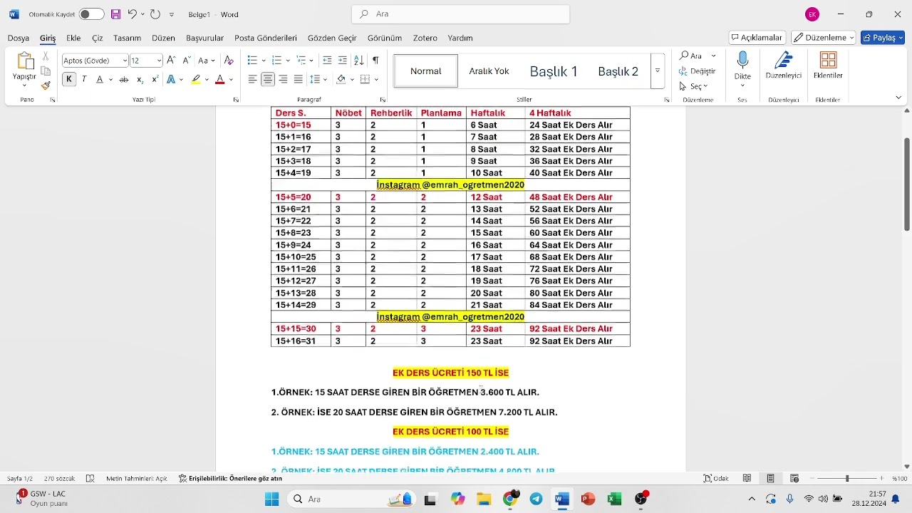The width and height of the screenshot is (912, 513).
Task: Toggle center alignment
Action: 268,80
